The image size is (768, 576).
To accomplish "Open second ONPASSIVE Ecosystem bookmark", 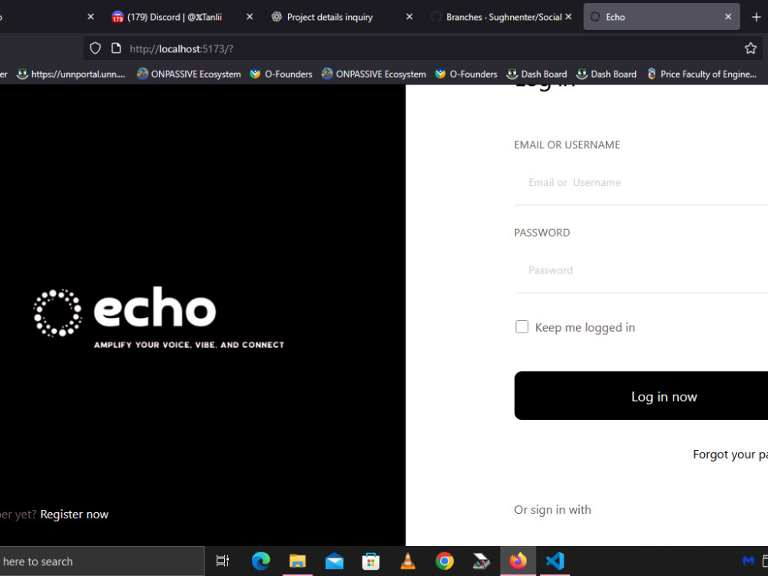I will click(373, 74).
